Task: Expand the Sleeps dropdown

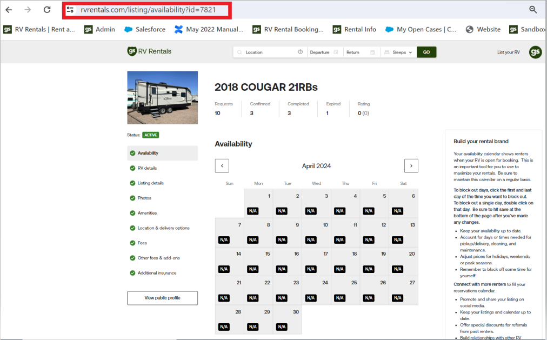Action: tap(398, 52)
